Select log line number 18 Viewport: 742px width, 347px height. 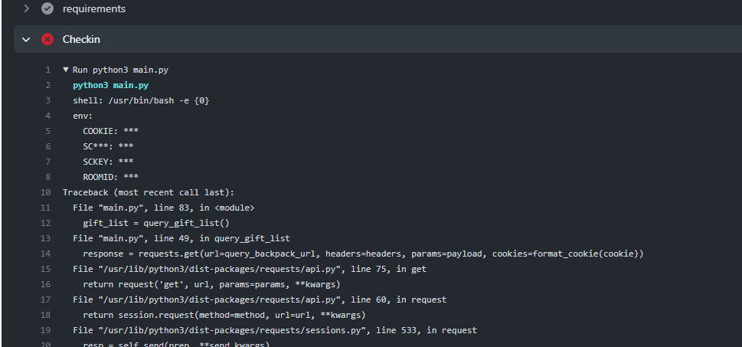click(46, 315)
